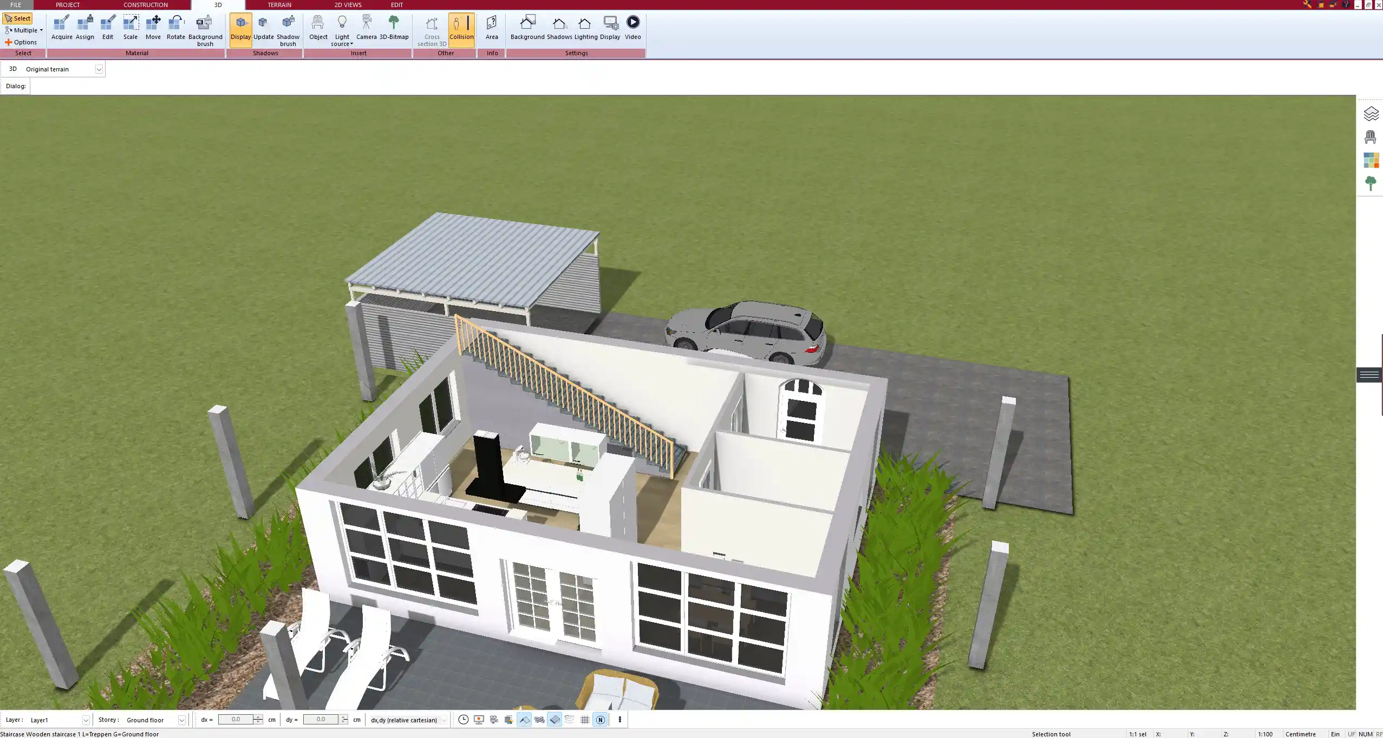This screenshot has height=738, width=1383.
Task: Select the Background brush tool
Action: point(205,30)
